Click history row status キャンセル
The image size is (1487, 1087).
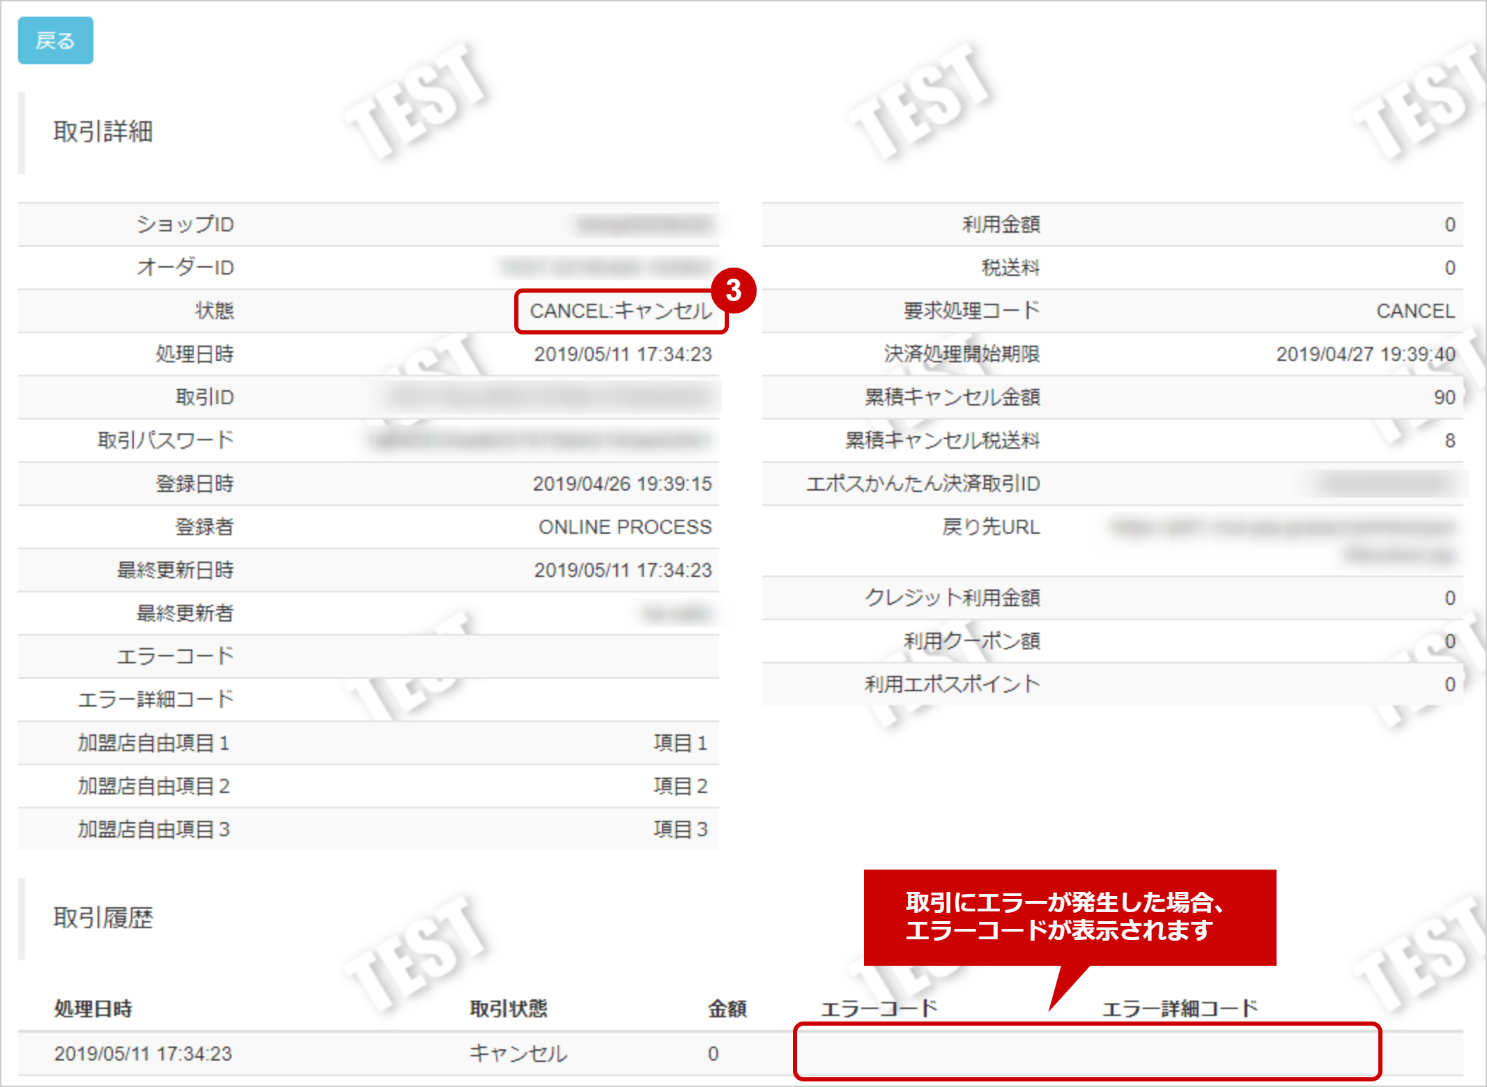pos(518,1054)
